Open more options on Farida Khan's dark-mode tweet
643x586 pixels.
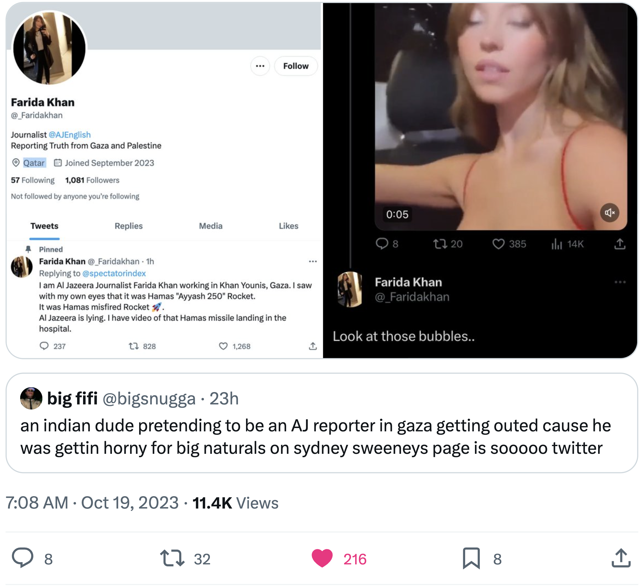pyautogui.click(x=620, y=282)
